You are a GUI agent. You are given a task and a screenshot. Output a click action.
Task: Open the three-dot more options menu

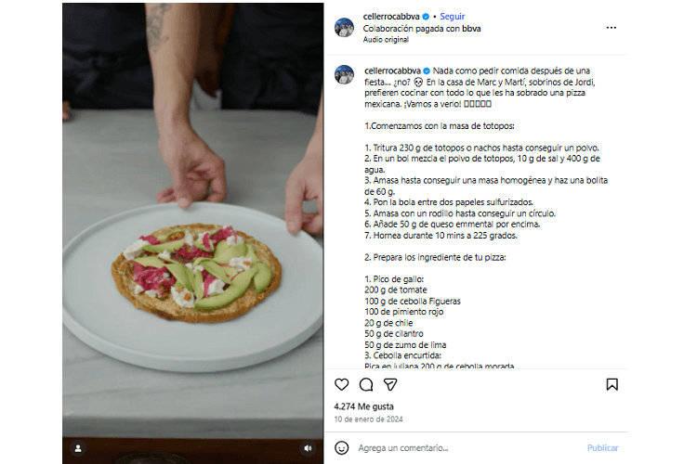[x=612, y=28]
